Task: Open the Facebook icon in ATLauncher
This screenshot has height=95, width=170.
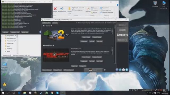Action: 117,70
